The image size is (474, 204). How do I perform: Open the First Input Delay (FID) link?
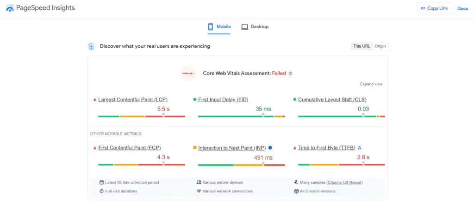(x=223, y=99)
